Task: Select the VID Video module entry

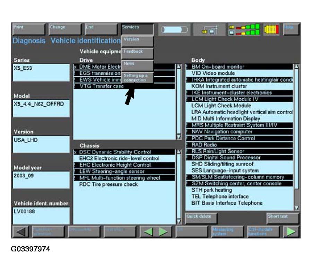Action: 213,73
